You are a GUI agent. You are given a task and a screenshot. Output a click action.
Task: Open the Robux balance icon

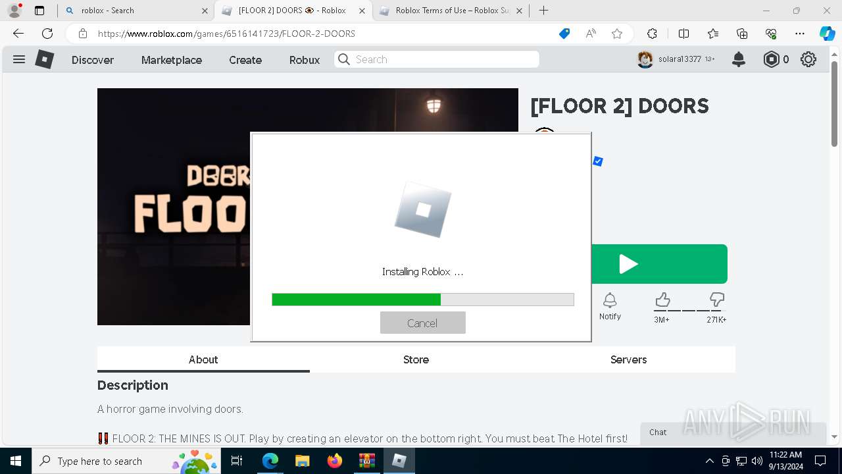[771, 59]
